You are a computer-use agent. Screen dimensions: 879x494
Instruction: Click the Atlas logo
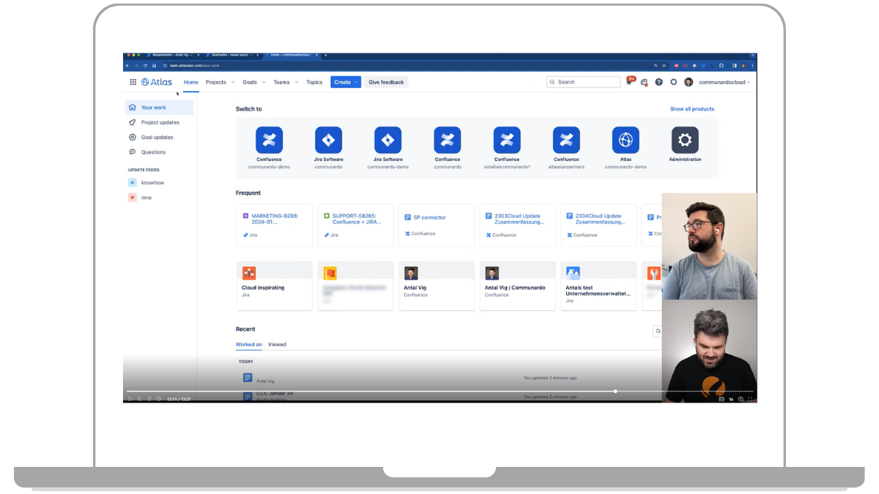point(157,82)
